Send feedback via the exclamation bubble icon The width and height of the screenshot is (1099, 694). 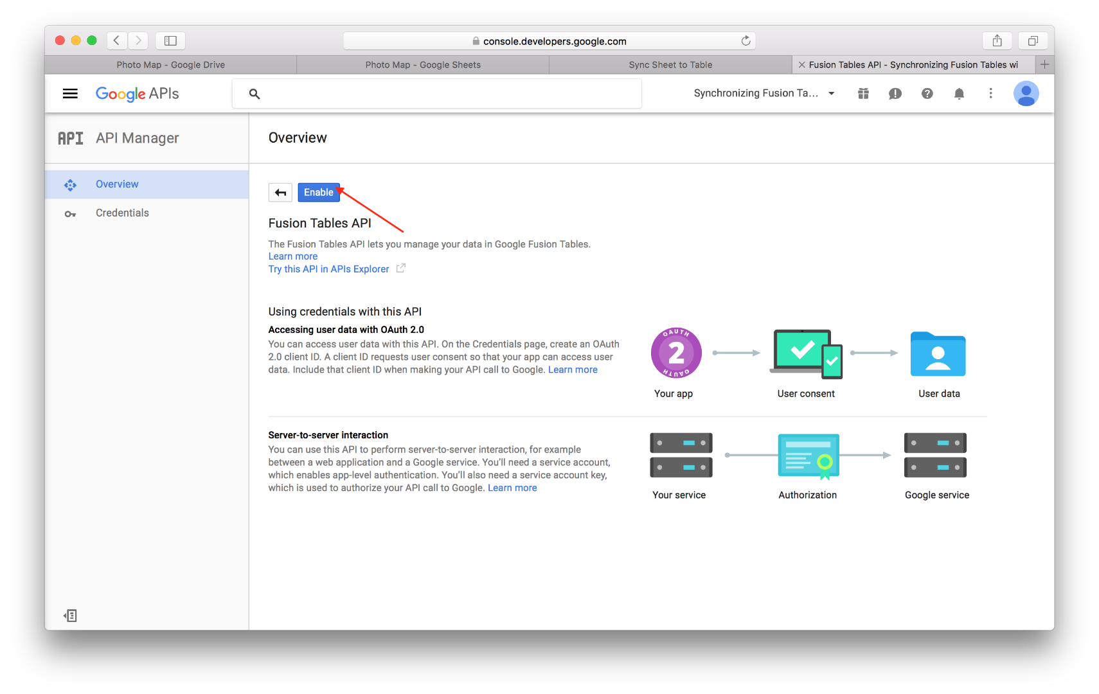pyautogui.click(x=895, y=93)
